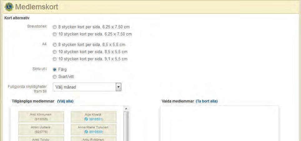
Task: Click the Valda medlemmar heading
Action: click(x=178, y=101)
